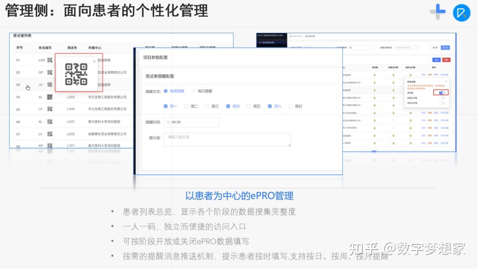Click the blue 查询 search button
The image size is (478, 269).
(x=445, y=47)
